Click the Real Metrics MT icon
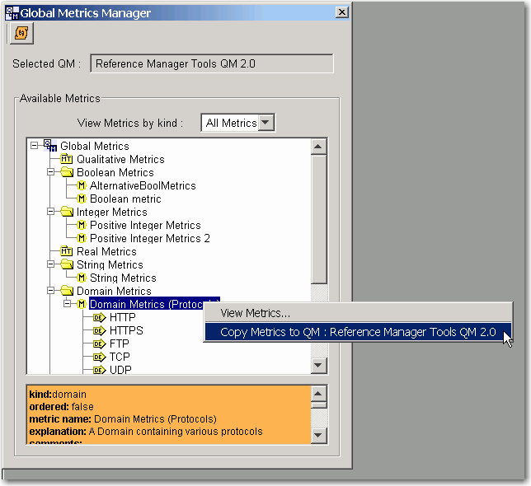Screen dimensions: 531x486 click(x=66, y=251)
